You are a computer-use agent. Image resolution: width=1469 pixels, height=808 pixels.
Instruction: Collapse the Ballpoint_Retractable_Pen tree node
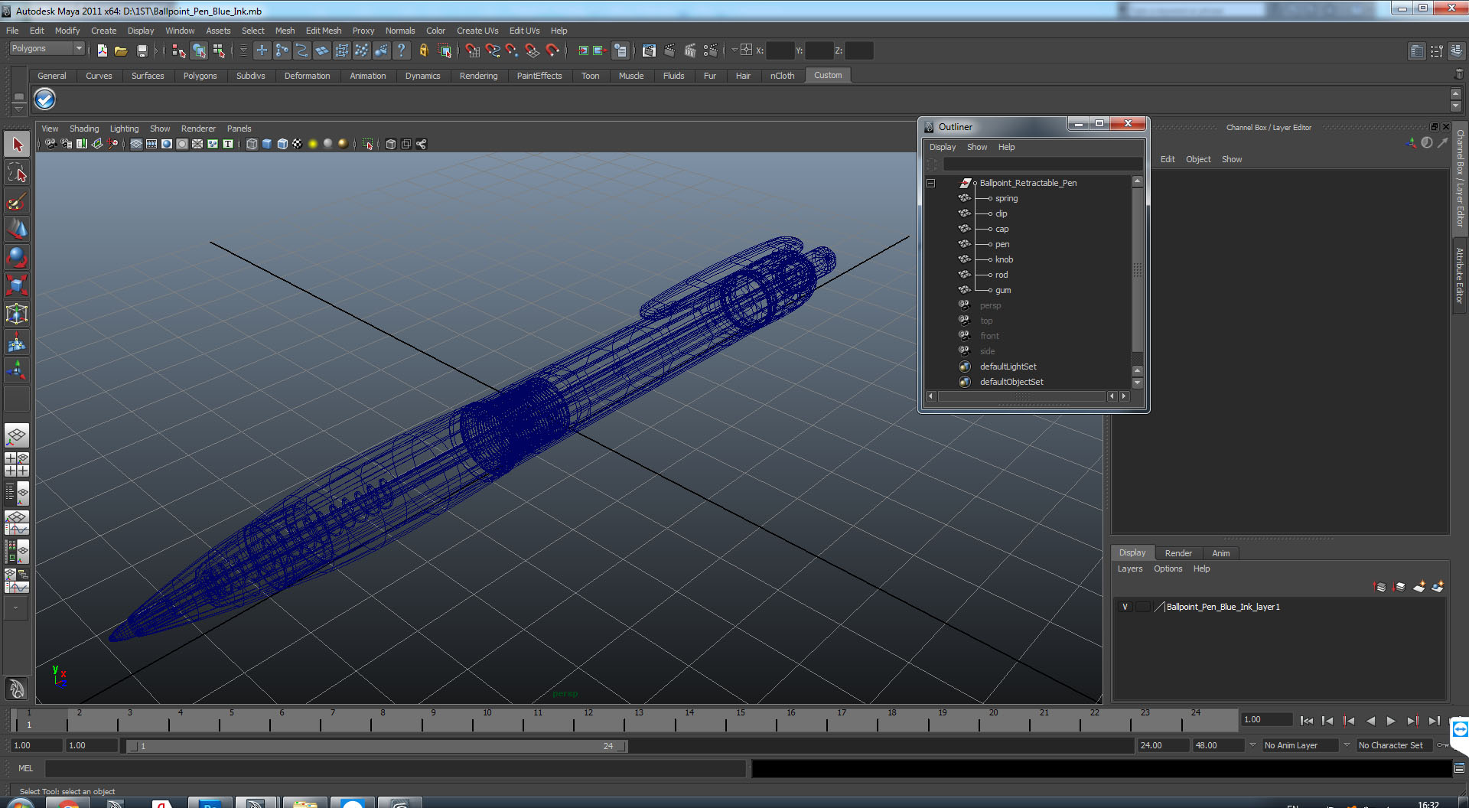point(931,184)
